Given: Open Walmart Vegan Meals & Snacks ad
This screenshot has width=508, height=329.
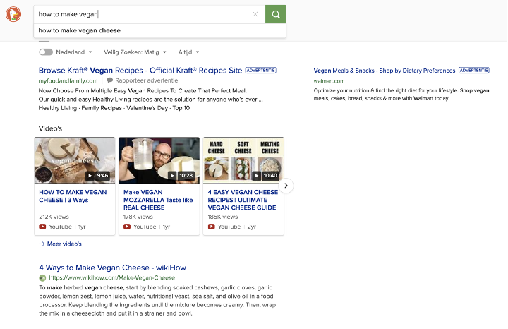Looking at the screenshot, I should [385, 71].
